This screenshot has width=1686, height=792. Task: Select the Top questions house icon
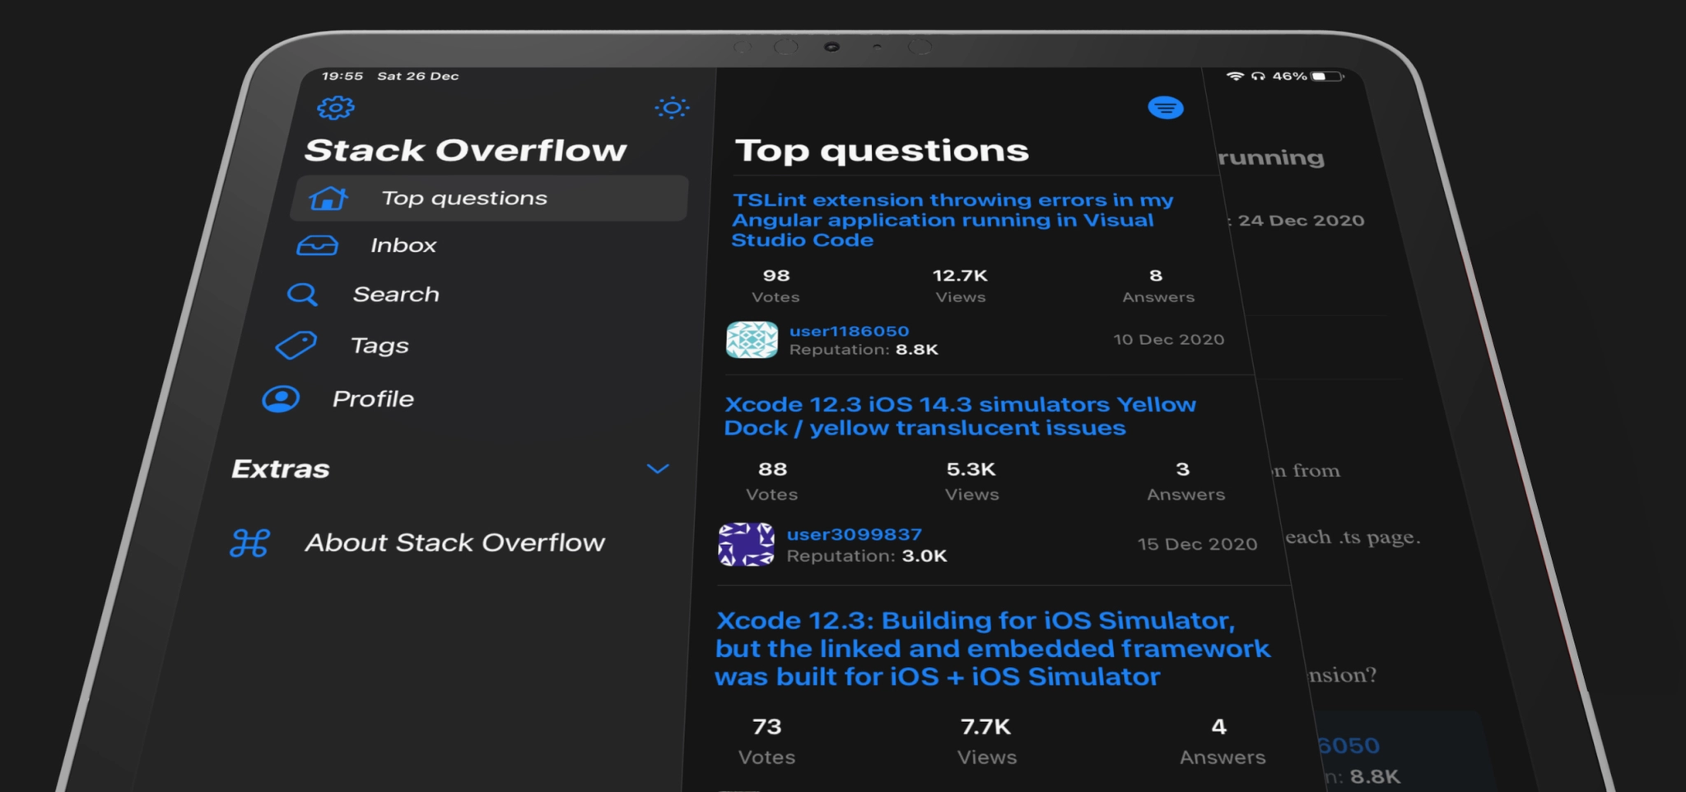pyautogui.click(x=328, y=198)
